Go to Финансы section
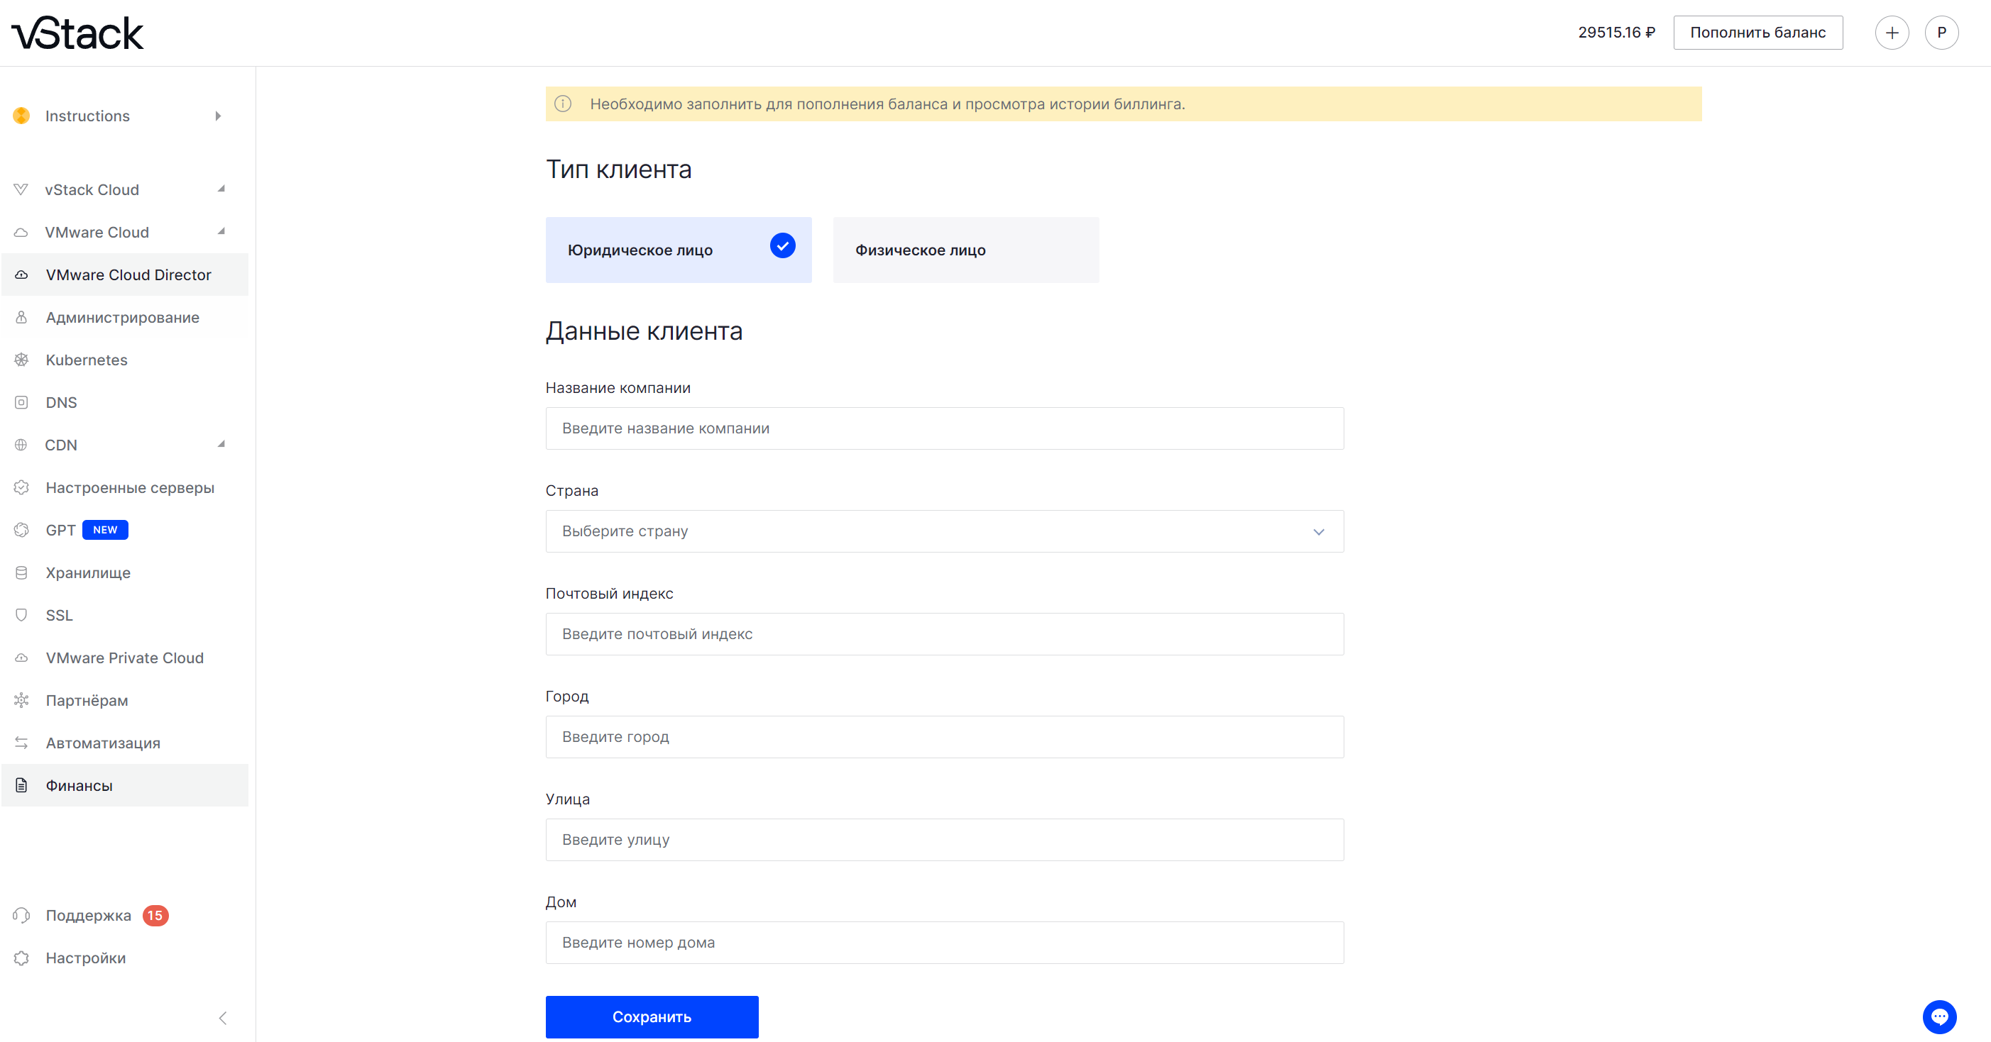 [x=125, y=785]
